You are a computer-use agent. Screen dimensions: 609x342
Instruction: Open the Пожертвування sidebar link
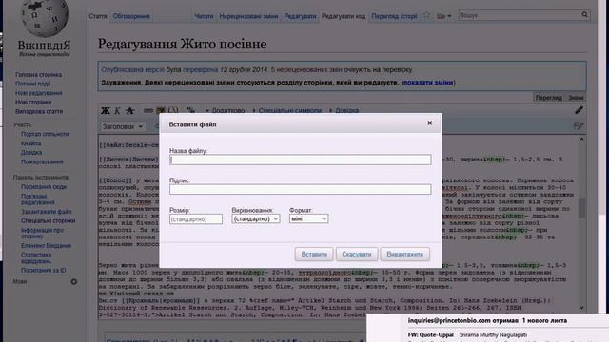point(42,161)
